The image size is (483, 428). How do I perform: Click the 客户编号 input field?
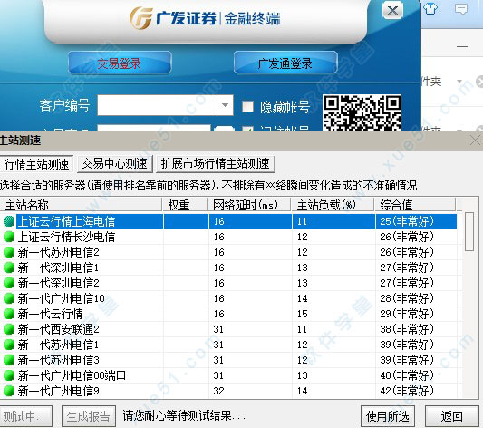pos(158,105)
